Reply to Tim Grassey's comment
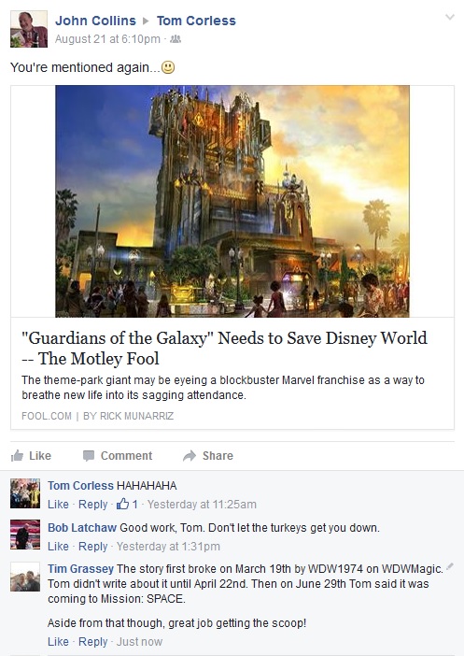Image resolution: width=464 pixels, height=656 pixels. tap(92, 641)
